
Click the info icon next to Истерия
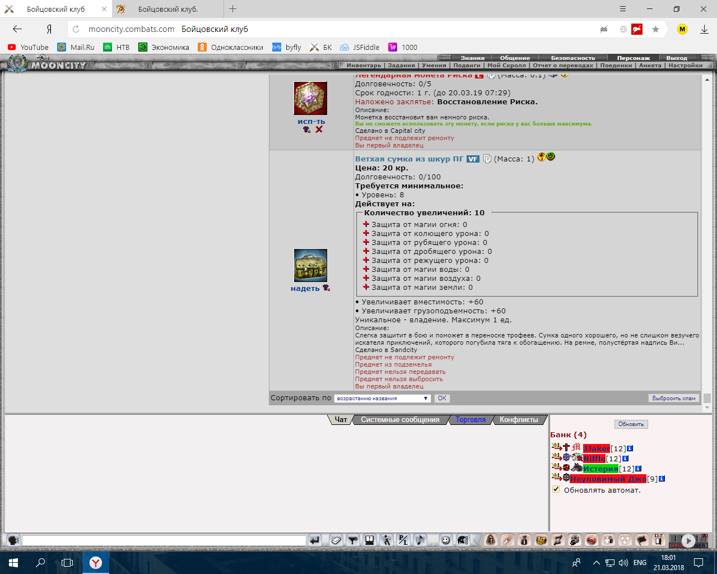[638, 469]
